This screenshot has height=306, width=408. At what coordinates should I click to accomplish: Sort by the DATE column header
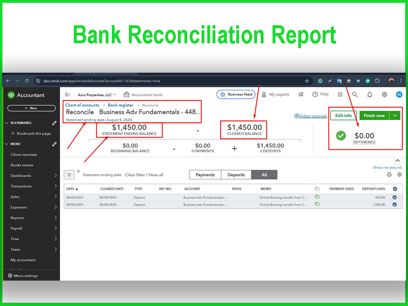tap(72, 189)
